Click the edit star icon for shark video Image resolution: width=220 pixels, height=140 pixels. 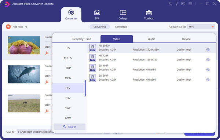47,82
